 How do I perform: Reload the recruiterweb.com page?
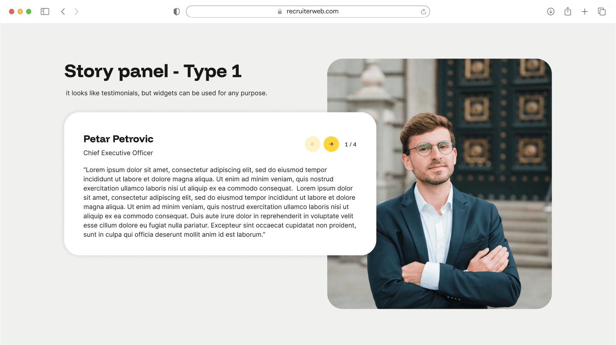pyautogui.click(x=423, y=12)
